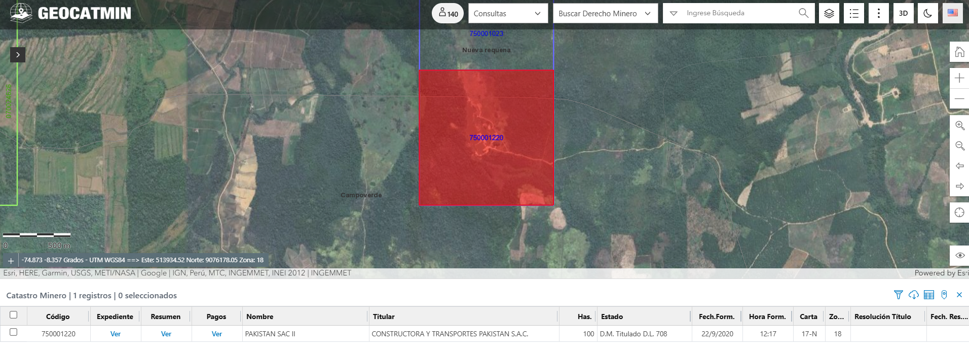This screenshot has width=969, height=350.
Task: Open the Consultas dropdown
Action: pos(508,13)
